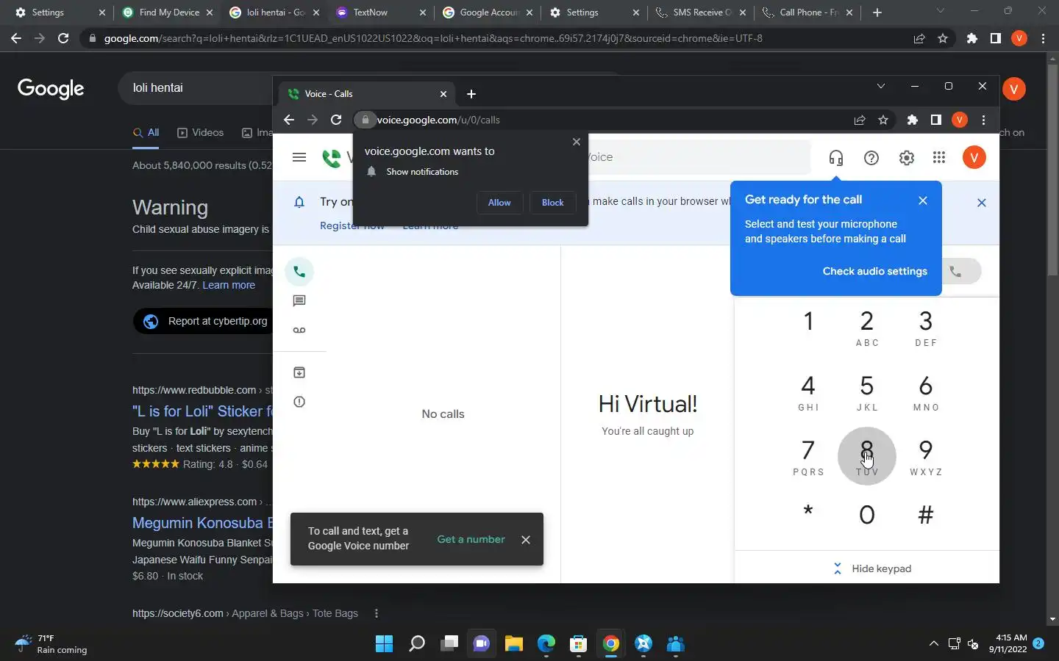Block notifications for voice.google.com
Image resolution: width=1059 pixels, height=661 pixels.
(553, 203)
